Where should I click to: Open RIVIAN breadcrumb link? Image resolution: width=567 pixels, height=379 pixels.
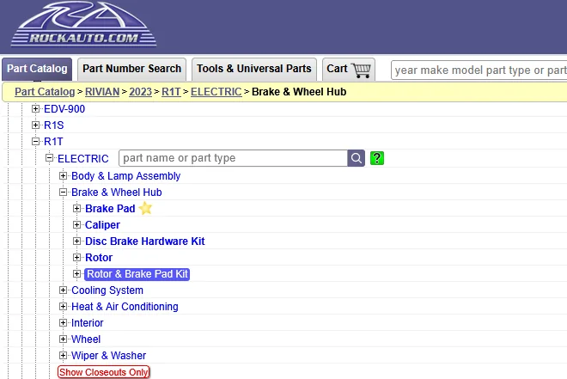(102, 92)
